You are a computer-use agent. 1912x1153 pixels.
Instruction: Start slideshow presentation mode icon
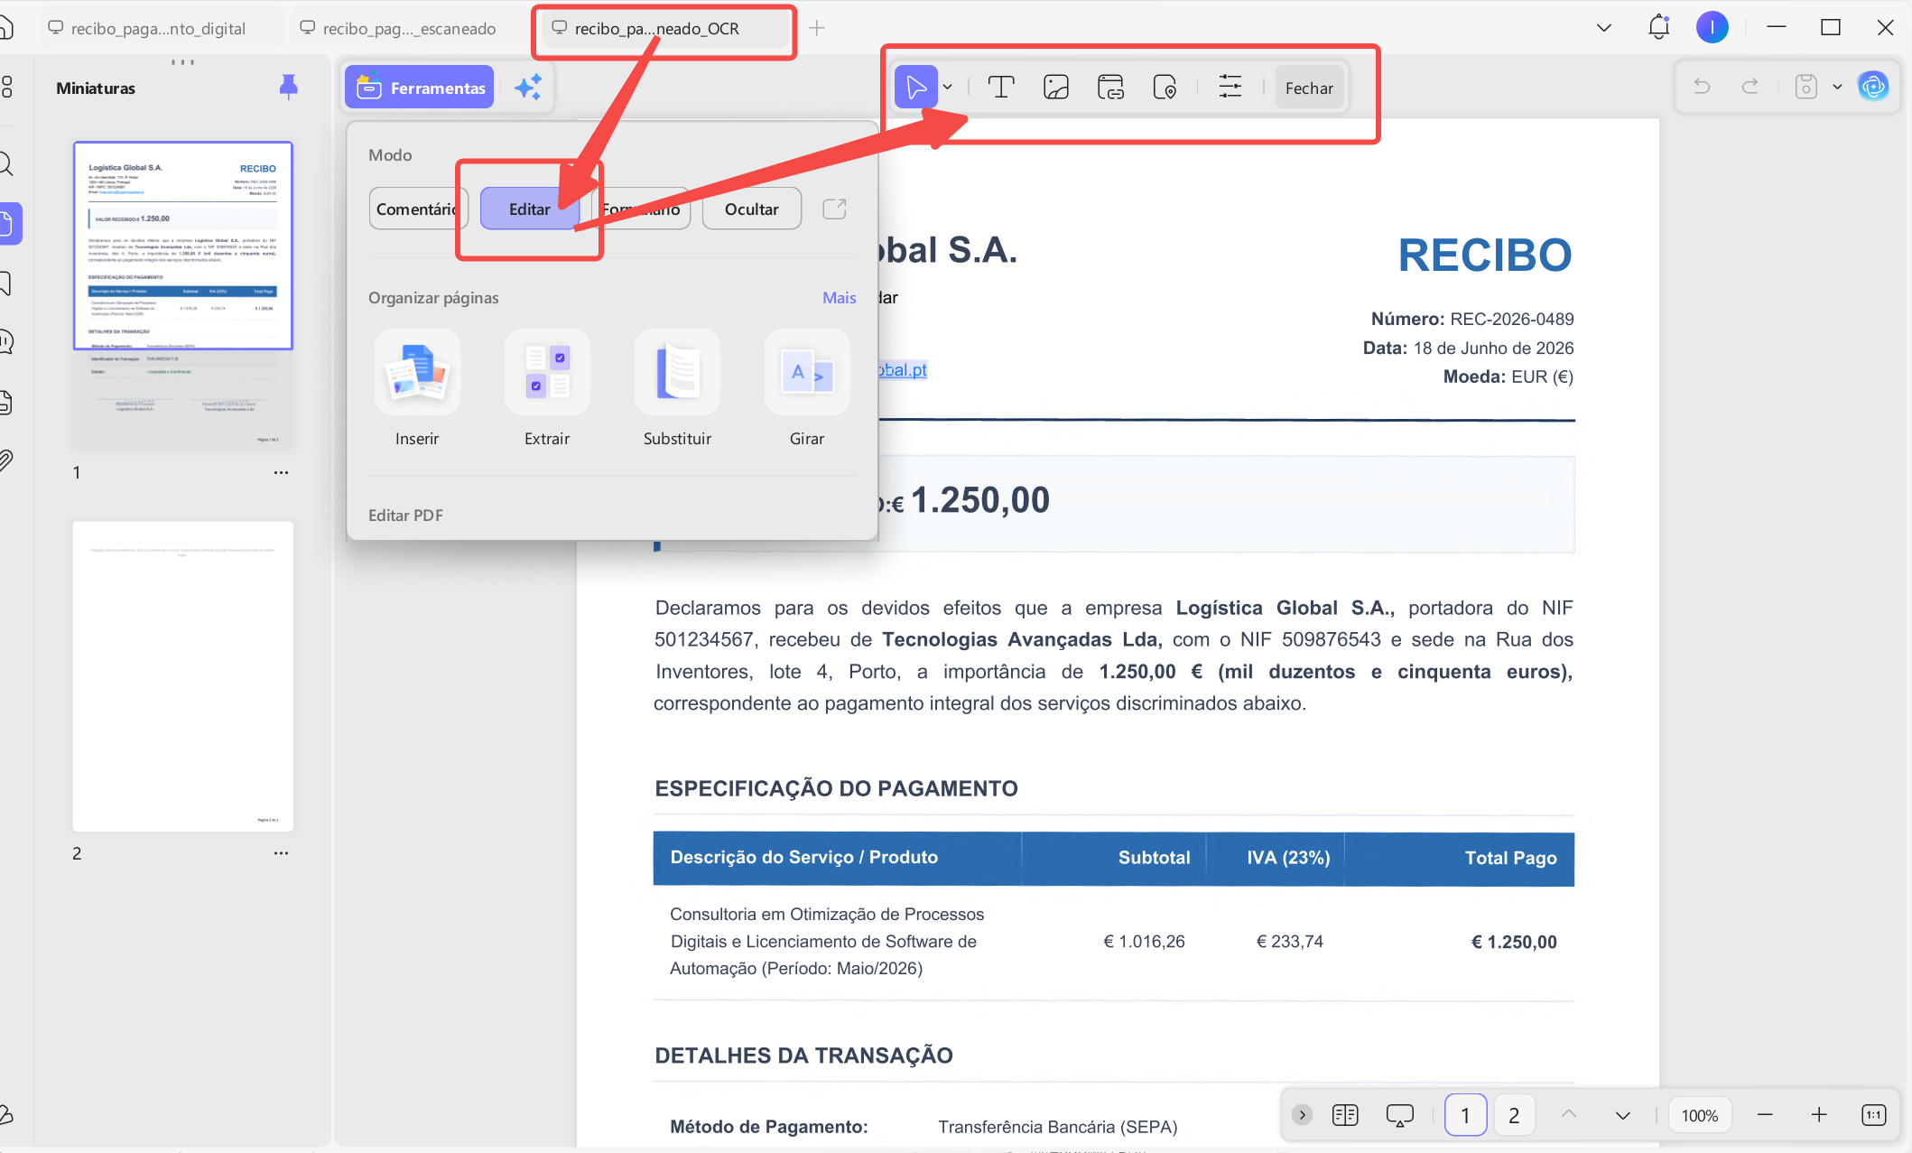[1399, 1115]
